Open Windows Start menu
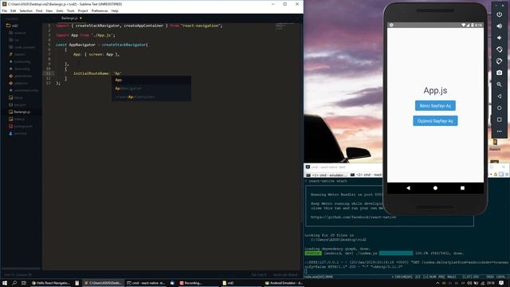Image resolution: width=510 pixels, height=287 pixels. click(5, 283)
